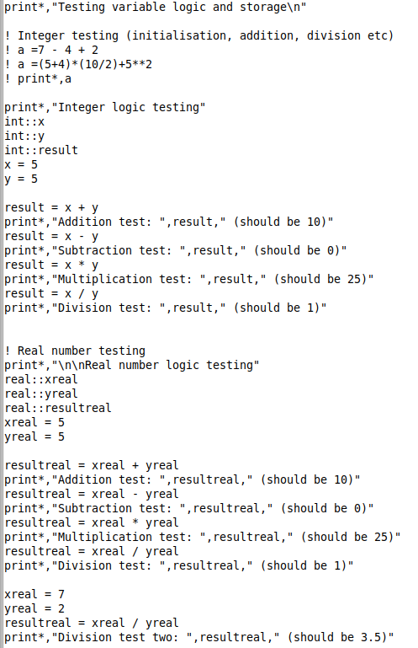Click the "result = x + y" line
Screen dimensions: 418x648
click(51, 208)
